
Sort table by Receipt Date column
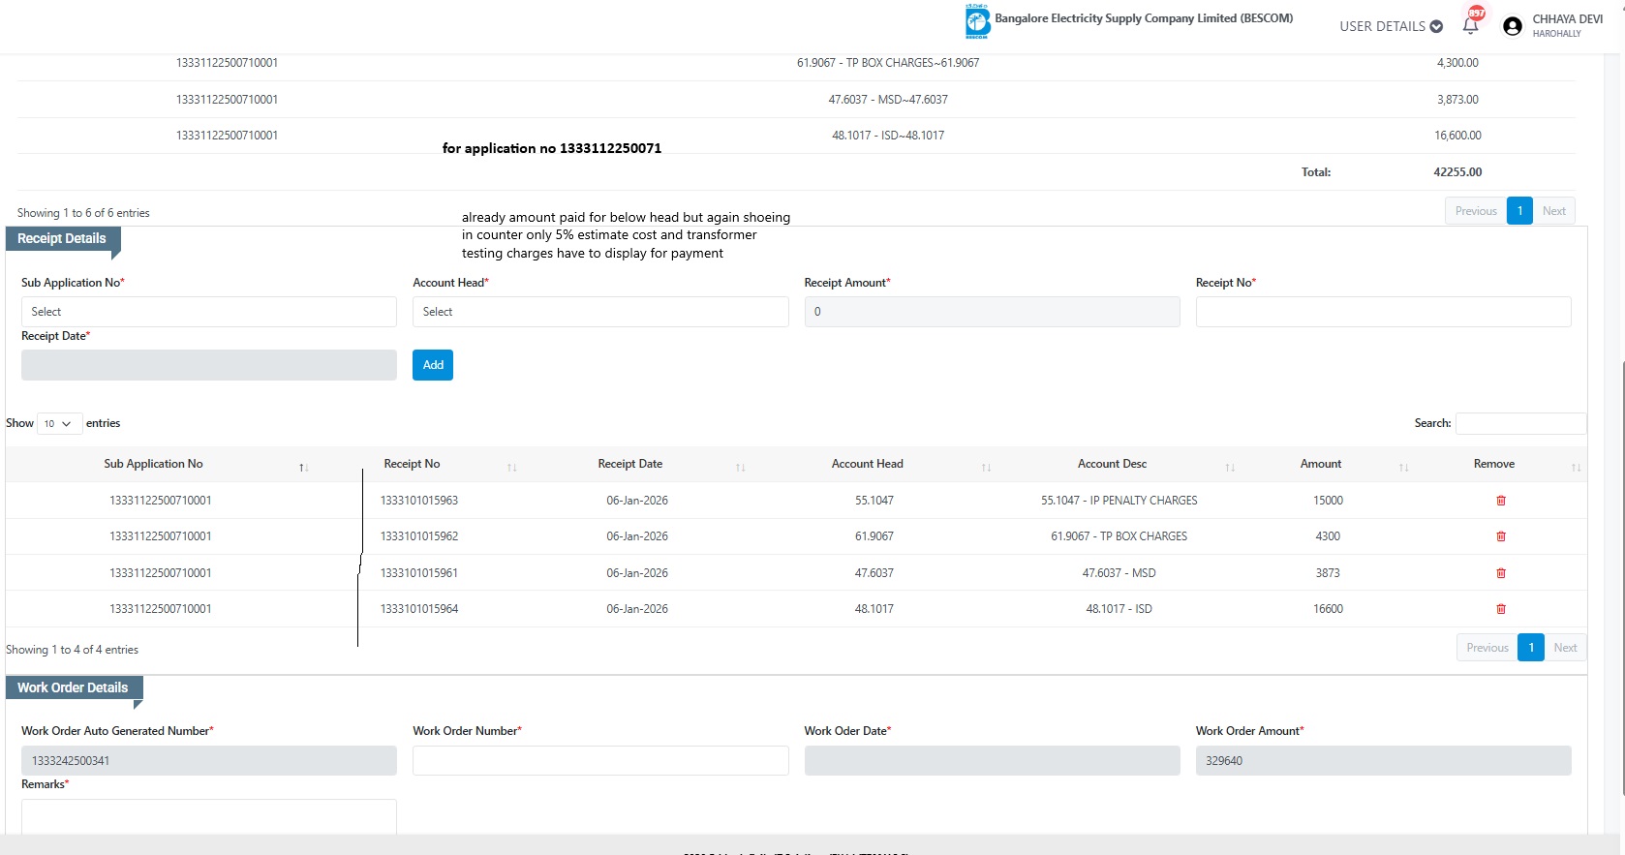(740, 467)
